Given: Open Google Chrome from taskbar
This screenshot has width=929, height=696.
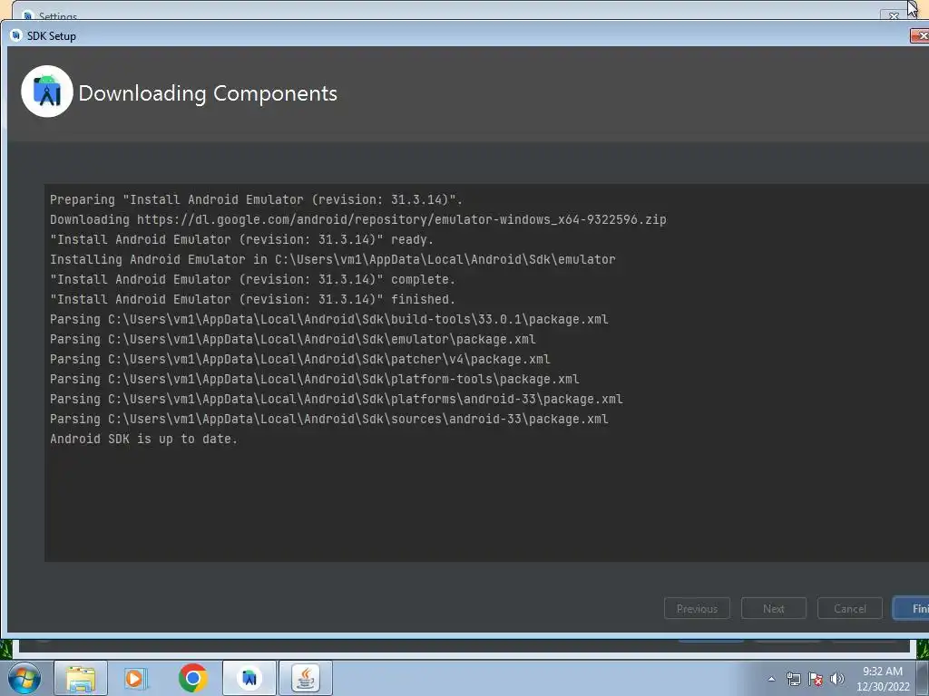Looking at the screenshot, I should coord(192,678).
